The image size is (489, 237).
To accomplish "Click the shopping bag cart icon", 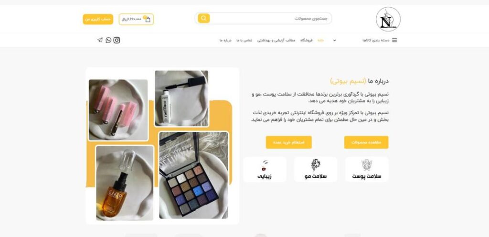I will [148, 19].
